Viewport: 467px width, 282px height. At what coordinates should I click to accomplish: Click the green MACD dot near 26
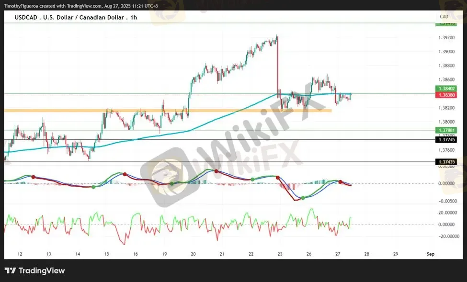(303, 198)
